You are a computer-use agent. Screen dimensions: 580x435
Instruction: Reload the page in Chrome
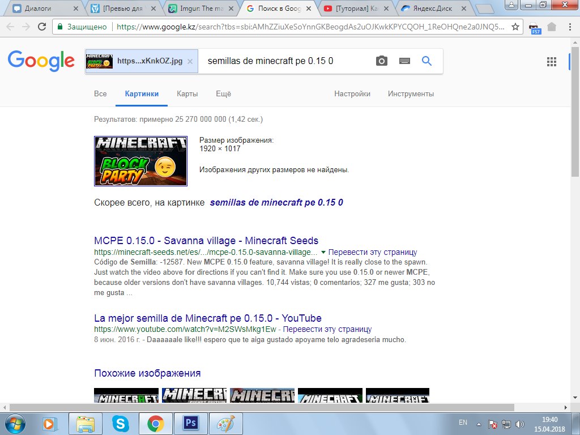[42, 27]
